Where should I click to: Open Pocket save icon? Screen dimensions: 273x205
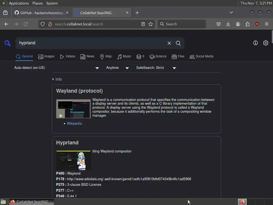point(219,24)
